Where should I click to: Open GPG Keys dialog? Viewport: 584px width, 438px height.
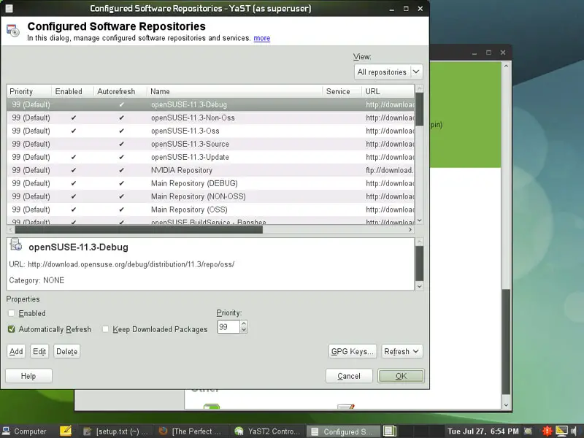[353, 351]
